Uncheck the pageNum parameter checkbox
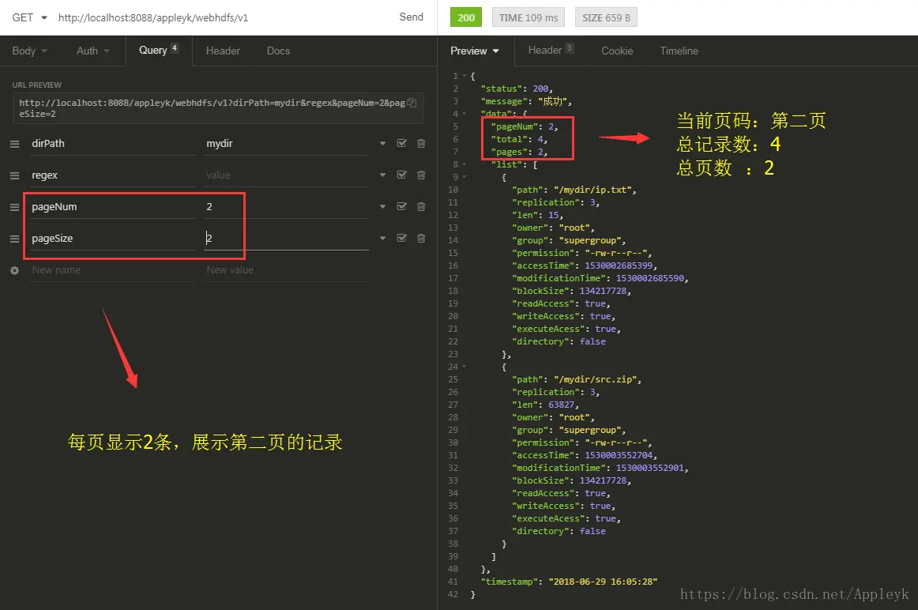918x610 pixels. click(x=401, y=207)
